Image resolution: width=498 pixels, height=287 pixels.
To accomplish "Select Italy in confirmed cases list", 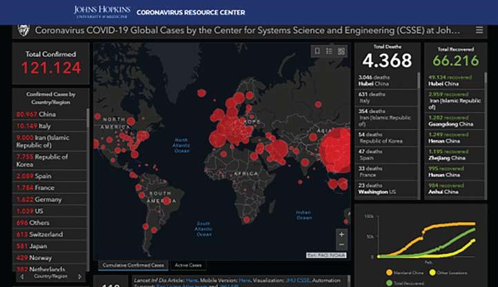I will tap(49, 126).
